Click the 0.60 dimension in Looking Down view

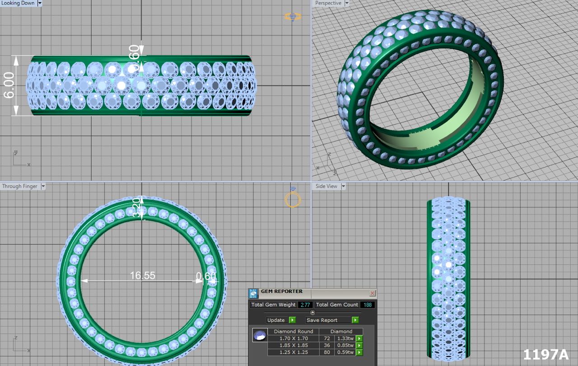pyautogui.click(x=133, y=59)
